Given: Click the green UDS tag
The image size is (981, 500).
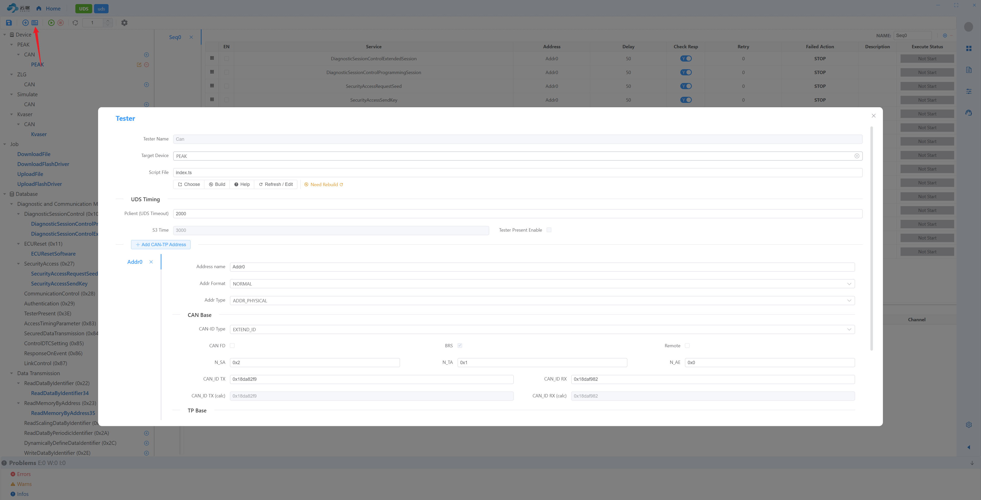Looking at the screenshot, I should 84,9.
